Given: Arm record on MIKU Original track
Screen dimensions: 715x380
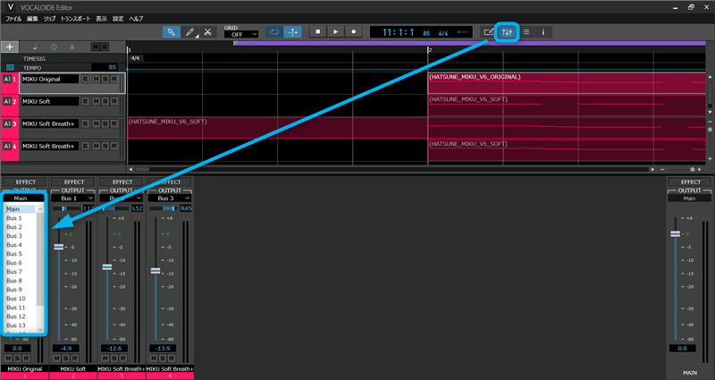Looking at the screenshot, I should (114, 79).
